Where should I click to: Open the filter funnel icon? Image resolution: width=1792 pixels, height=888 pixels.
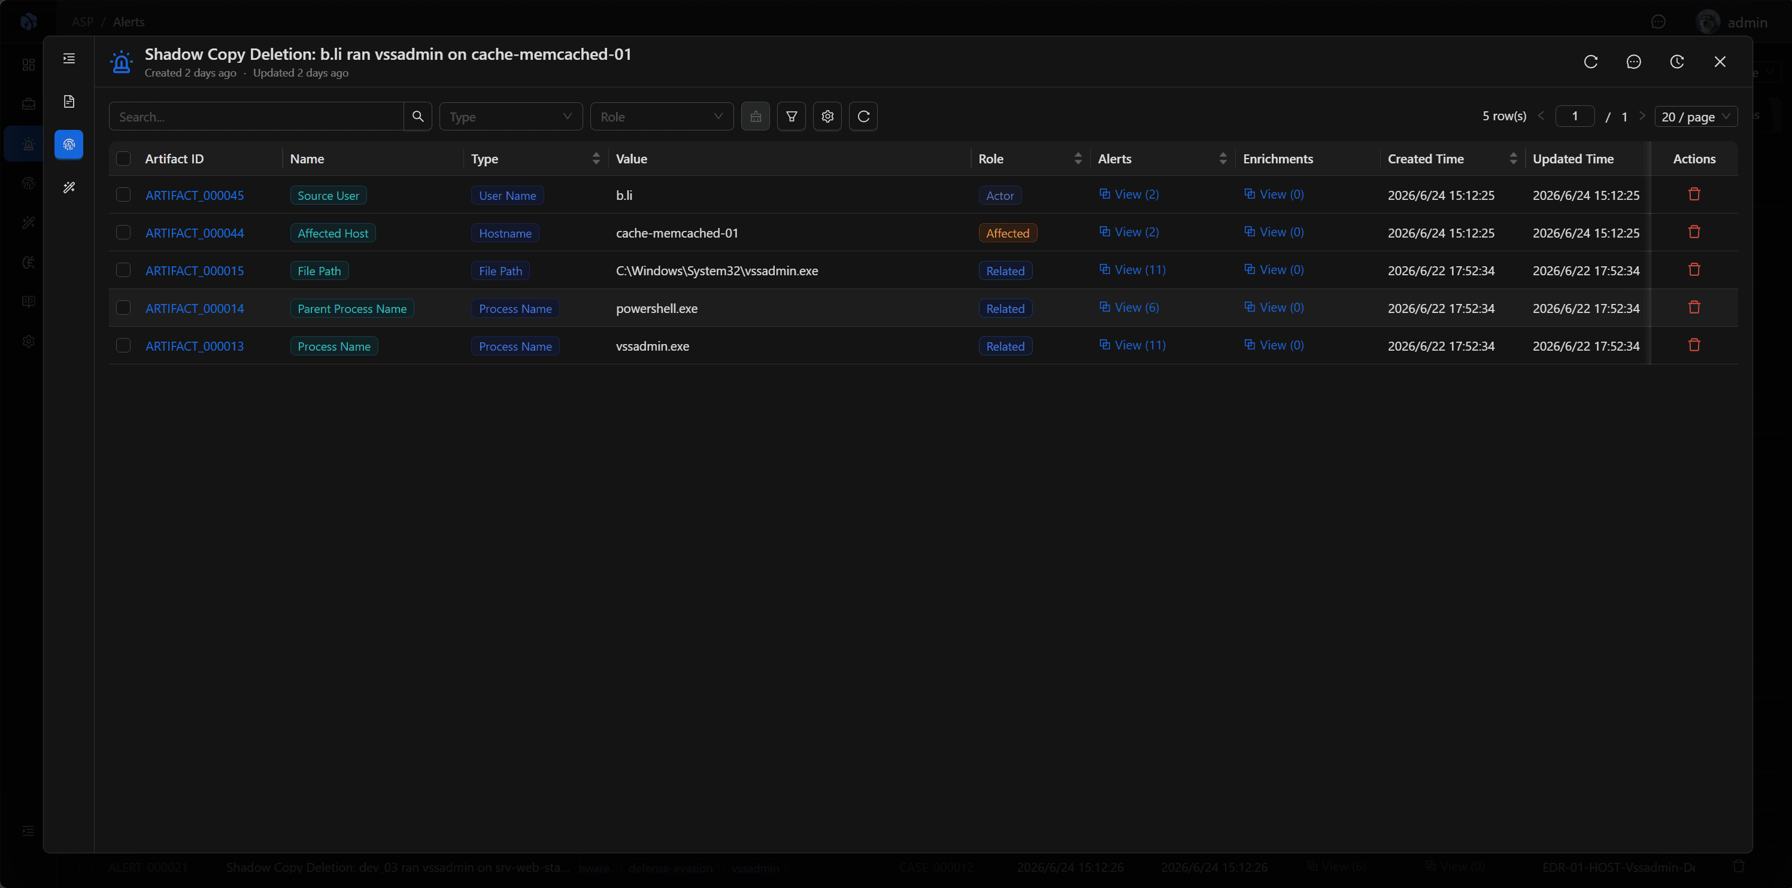[791, 116]
